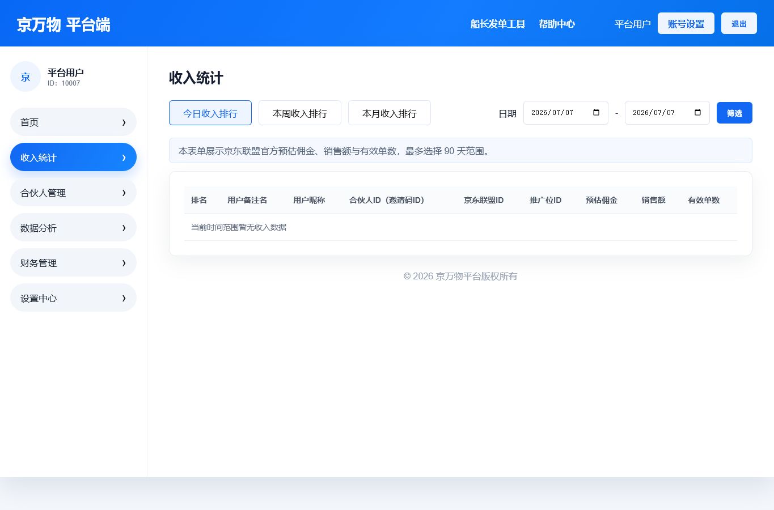
Task: Open the end date calendar picker icon
Action: 697,112
